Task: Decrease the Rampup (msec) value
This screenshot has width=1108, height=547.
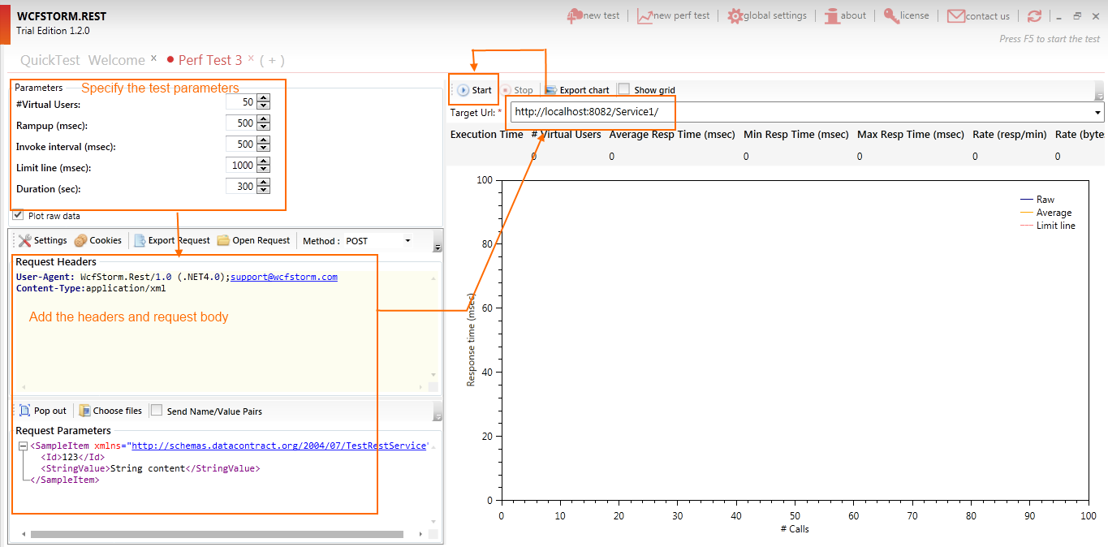Action: click(263, 127)
